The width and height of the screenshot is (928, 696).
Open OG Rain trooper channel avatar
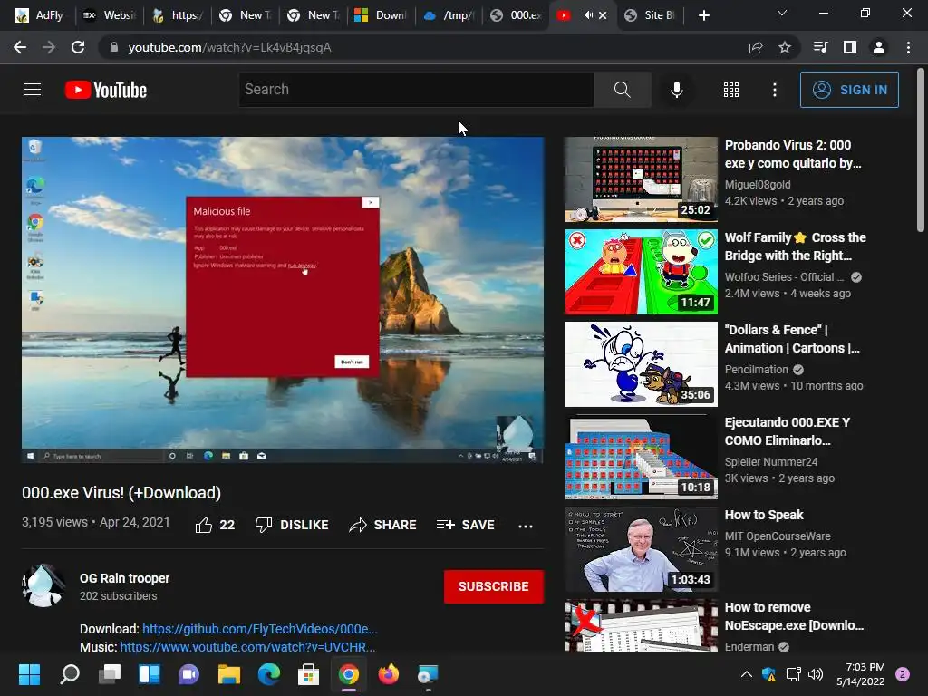(43, 586)
